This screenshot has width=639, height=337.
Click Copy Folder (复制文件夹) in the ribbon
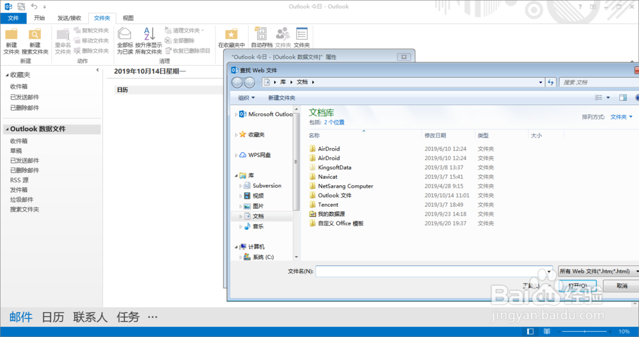91,31
